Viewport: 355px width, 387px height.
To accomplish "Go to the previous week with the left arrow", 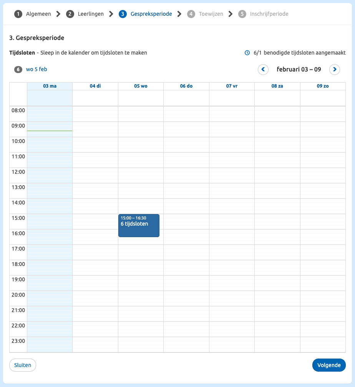I will [263, 70].
